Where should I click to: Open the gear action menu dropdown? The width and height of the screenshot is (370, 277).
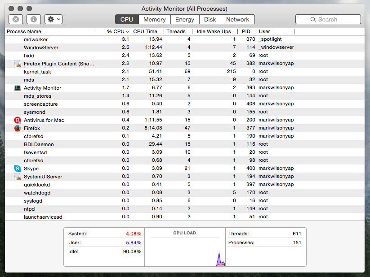pos(53,19)
